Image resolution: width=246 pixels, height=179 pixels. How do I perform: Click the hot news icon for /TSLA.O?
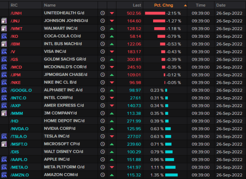(x=4, y=137)
